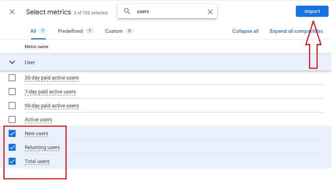This screenshot has height=188, width=335.
Task: Click the Returning users label
Action: pos(42,147)
